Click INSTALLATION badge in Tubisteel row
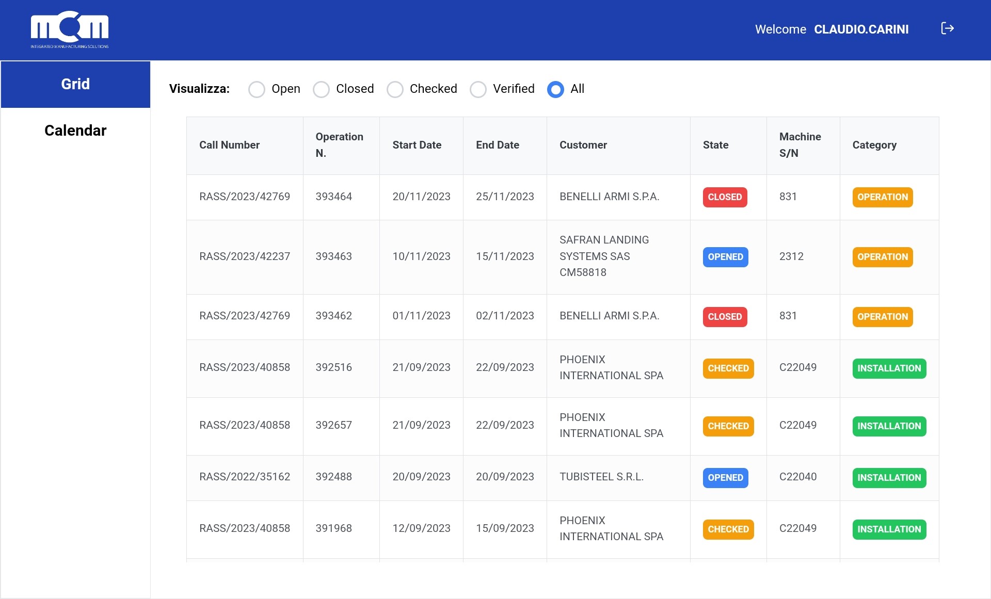Image resolution: width=991 pixels, height=599 pixels. [889, 478]
